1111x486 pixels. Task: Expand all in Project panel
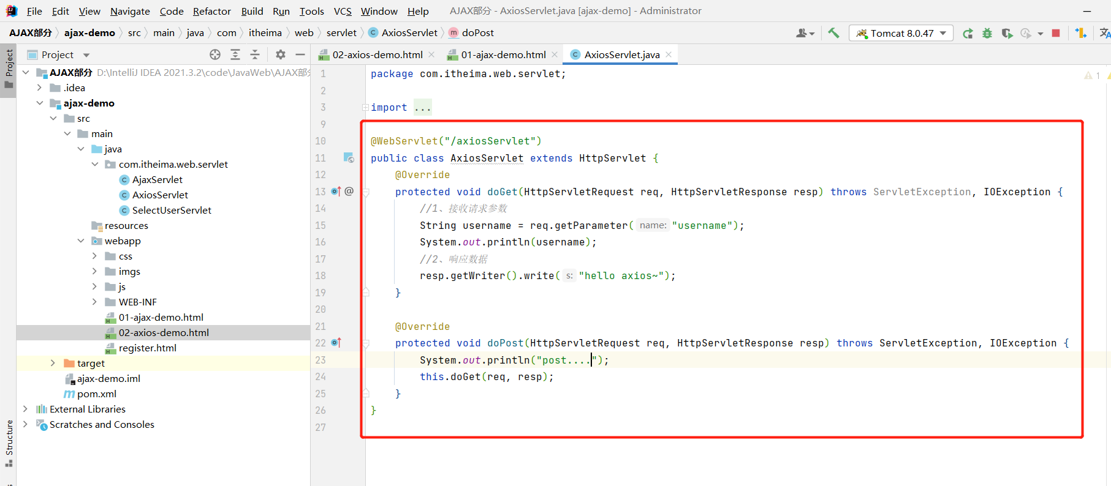[x=235, y=54]
